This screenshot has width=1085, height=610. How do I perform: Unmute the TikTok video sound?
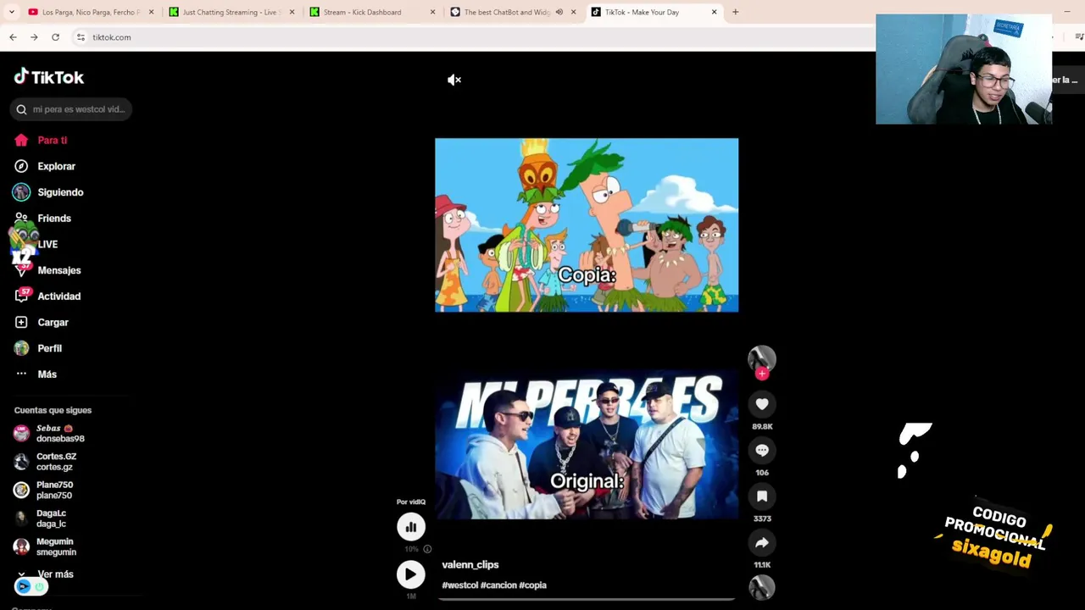click(x=454, y=80)
